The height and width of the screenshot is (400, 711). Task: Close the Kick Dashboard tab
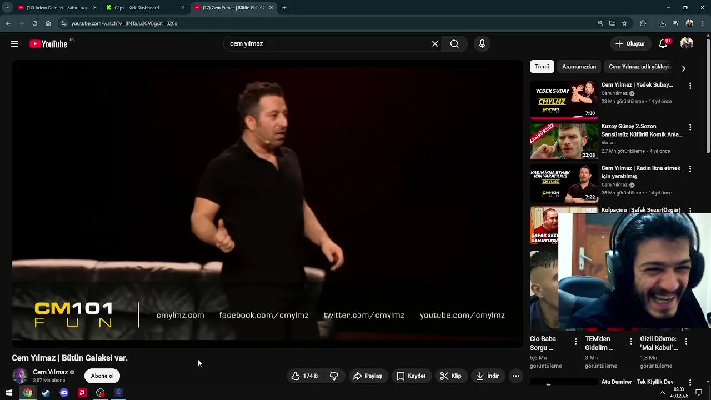pos(183,8)
